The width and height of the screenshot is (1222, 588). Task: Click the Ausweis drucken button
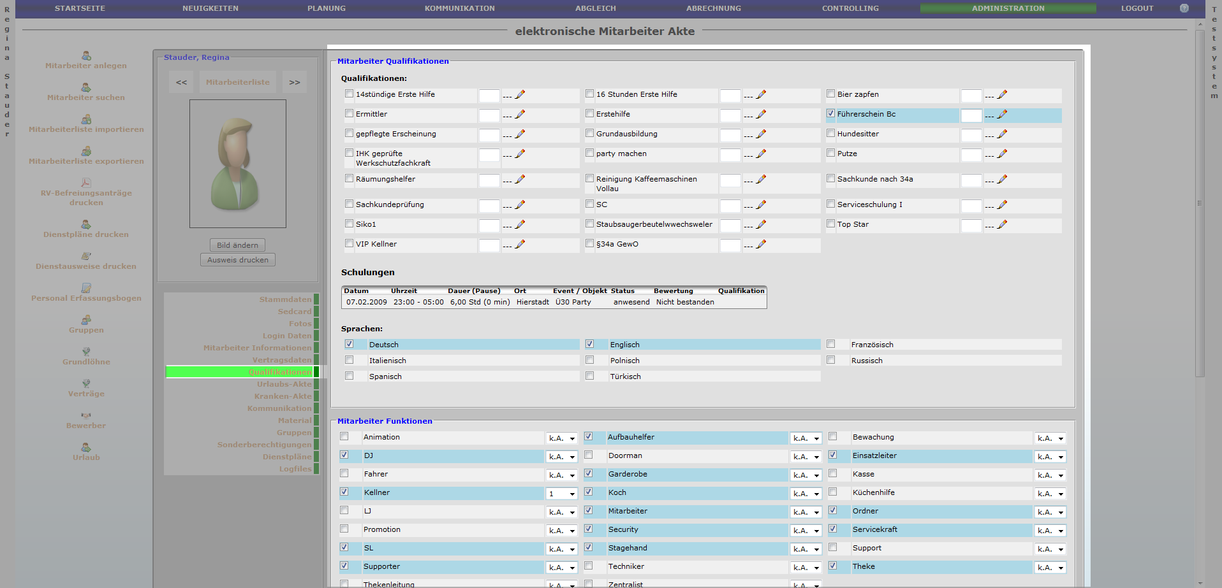pos(238,260)
